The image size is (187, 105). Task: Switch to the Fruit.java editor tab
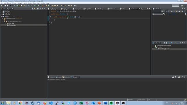click(123, 9)
